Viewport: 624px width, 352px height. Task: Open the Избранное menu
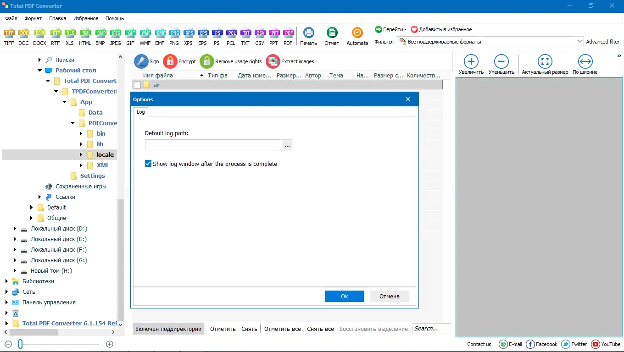click(86, 18)
